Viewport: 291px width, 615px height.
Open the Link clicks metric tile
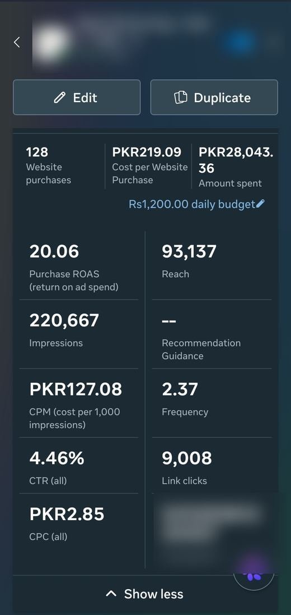[x=212, y=466]
